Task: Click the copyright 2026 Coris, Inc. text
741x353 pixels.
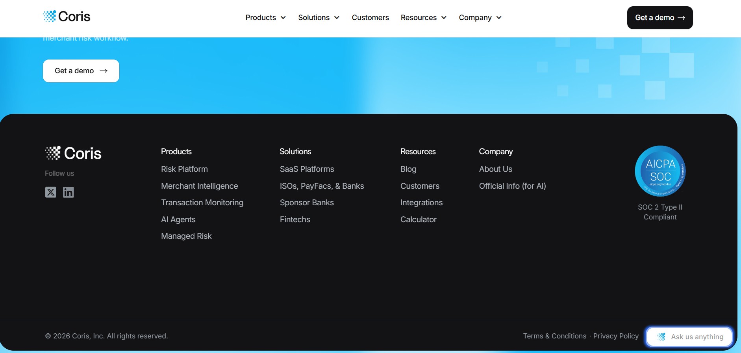Action: [x=106, y=336]
